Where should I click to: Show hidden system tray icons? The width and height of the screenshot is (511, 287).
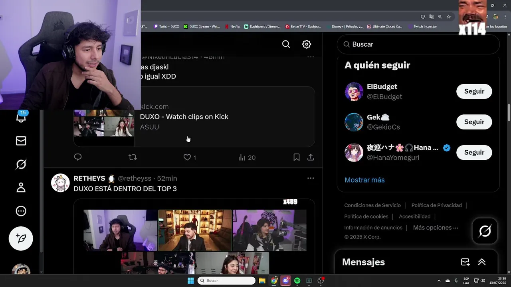pyautogui.click(x=439, y=281)
